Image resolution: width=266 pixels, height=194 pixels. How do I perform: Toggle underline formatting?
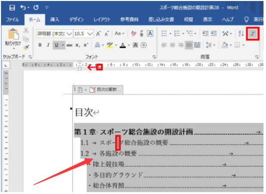(56, 45)
